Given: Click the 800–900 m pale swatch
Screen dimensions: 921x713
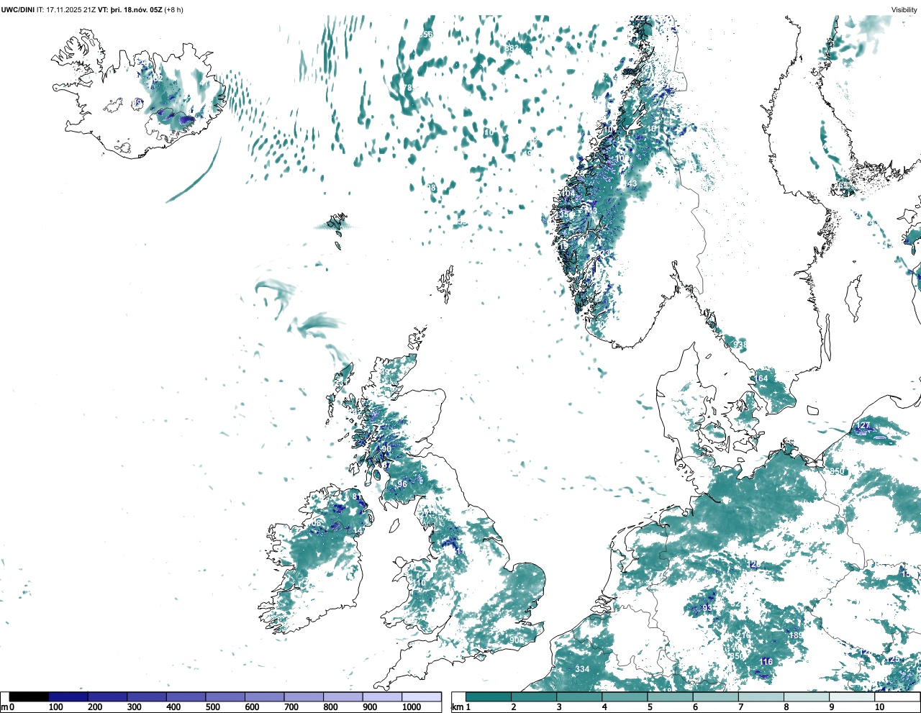Looking at the screenshot, I should point(342,696).
